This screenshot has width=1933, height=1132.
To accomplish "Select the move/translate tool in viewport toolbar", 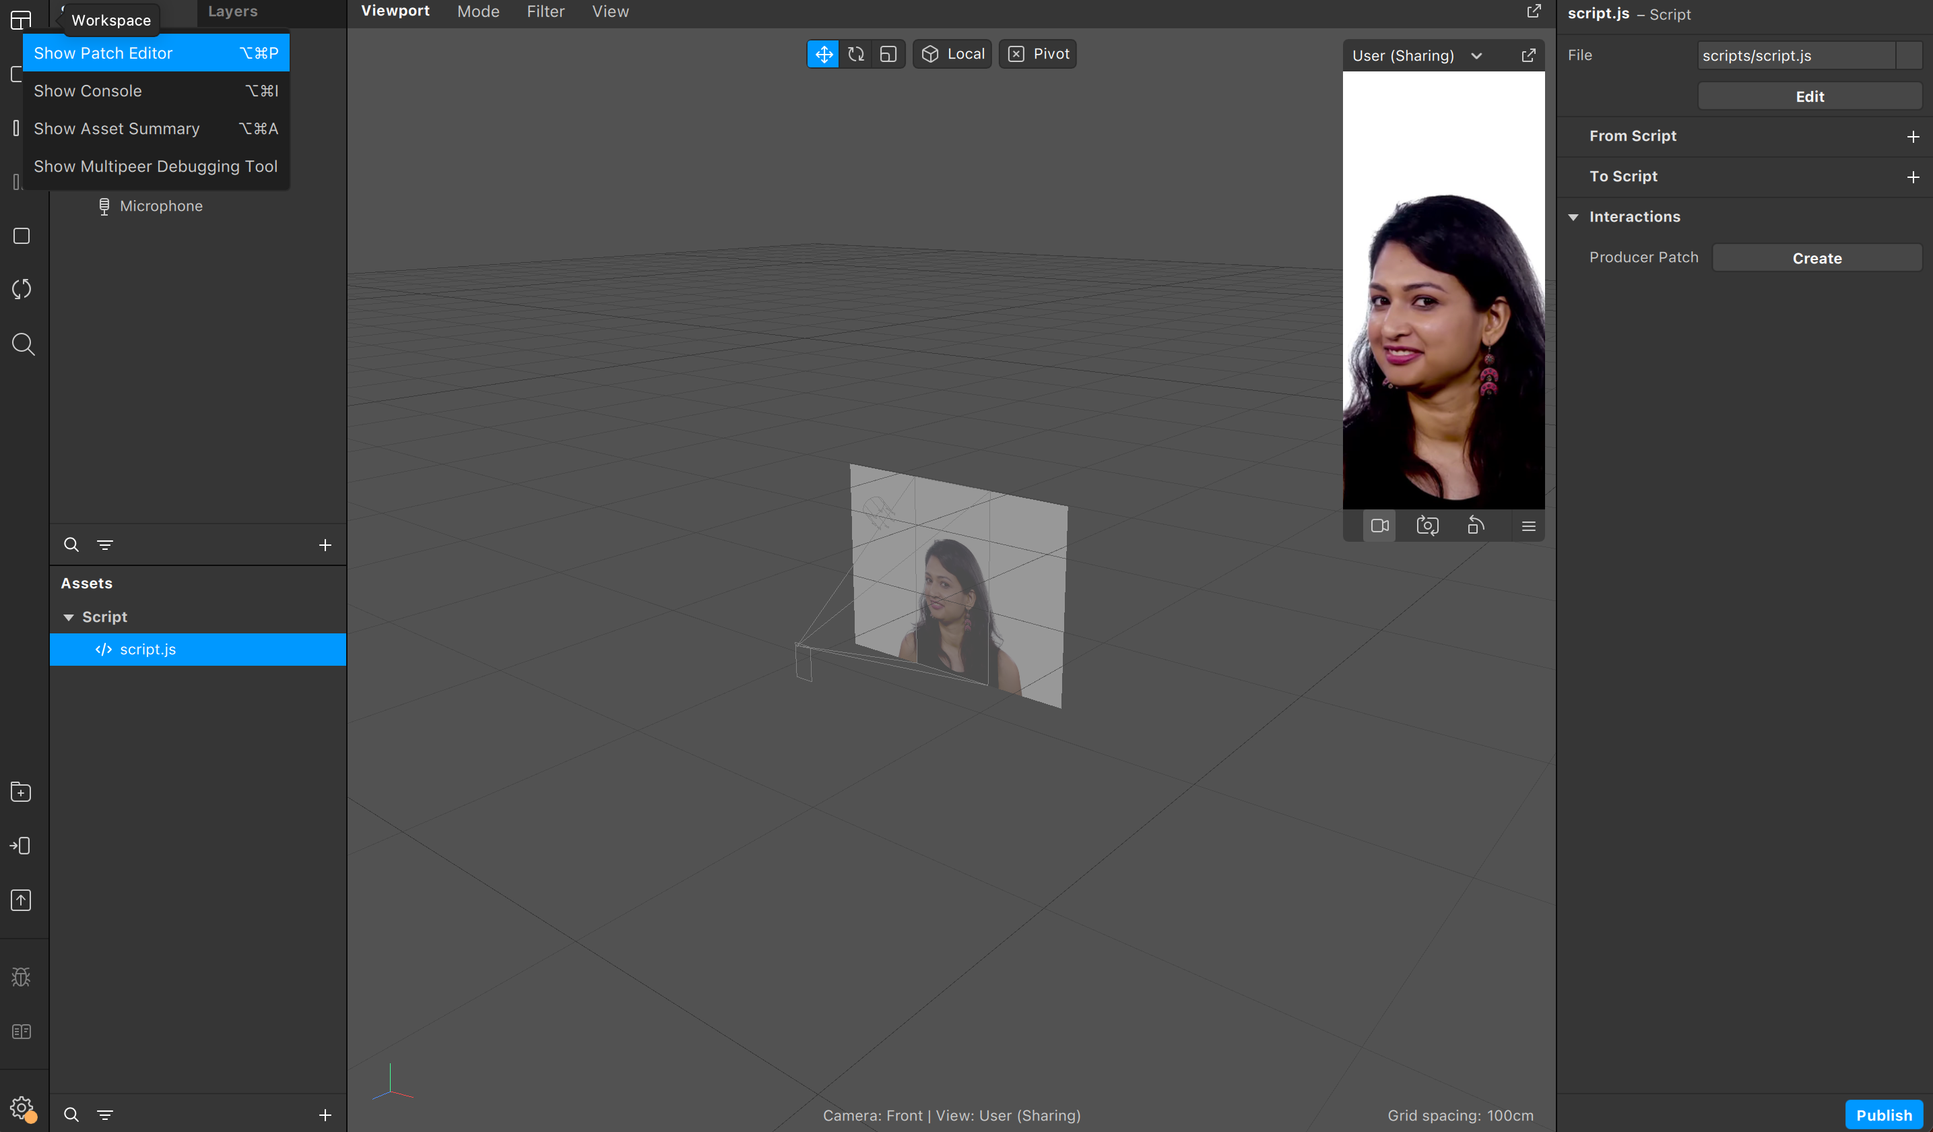I will pos(823,54).
